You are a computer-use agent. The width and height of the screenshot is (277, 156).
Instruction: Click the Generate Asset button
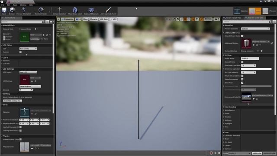point(30,87)
